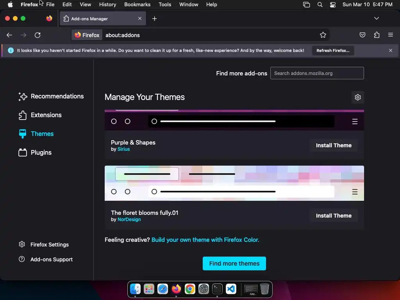Click the info icon in notification bar
The width and height of the screenshot is (400, 300).
[11, 50]
